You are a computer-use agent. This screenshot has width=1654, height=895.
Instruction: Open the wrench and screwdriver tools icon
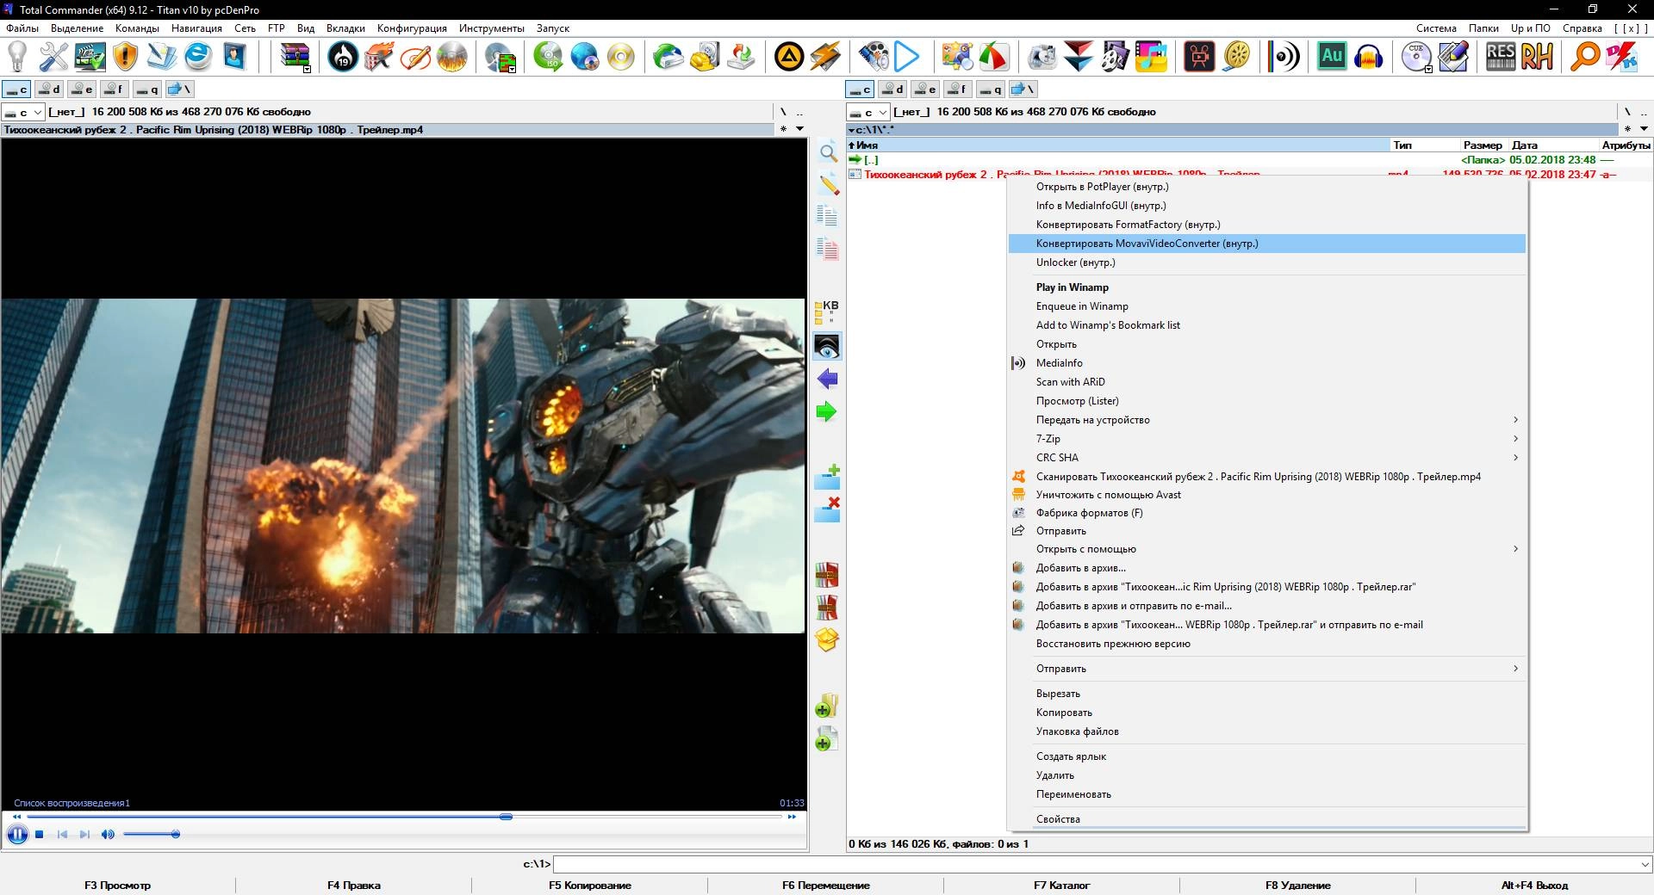point(53,57)
